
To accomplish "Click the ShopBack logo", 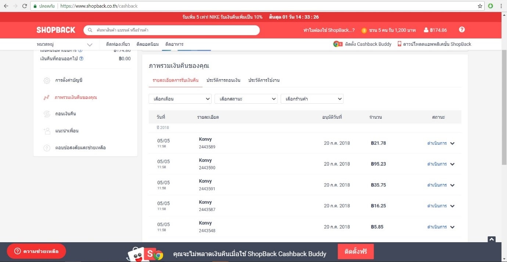I will click(x=56, y=30).
